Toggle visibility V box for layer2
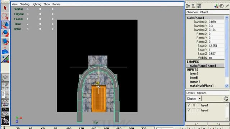The width and height of the screenshot is (230, 129). click(x=189, y=110)
